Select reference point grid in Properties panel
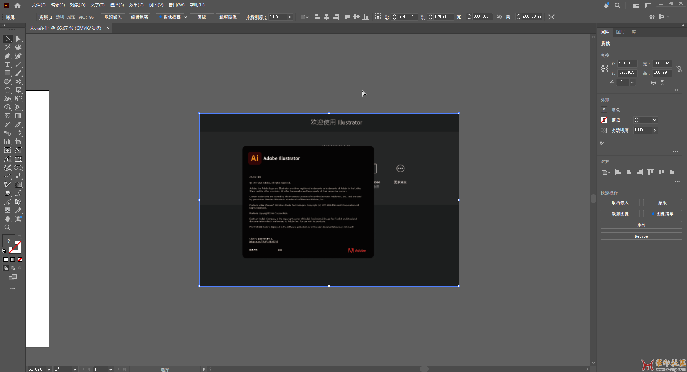 tap(604, 69)
